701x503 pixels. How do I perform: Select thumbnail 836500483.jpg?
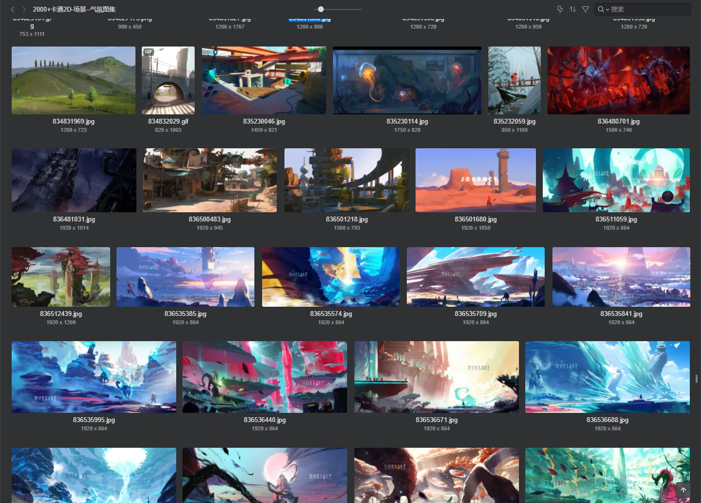click(x=210, y=180)
